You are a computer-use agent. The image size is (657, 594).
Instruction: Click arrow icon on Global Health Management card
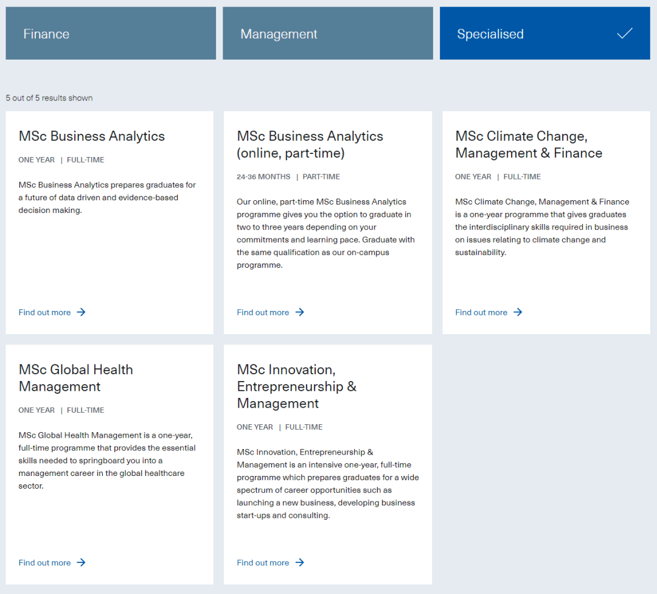click(x=81, y=562)
